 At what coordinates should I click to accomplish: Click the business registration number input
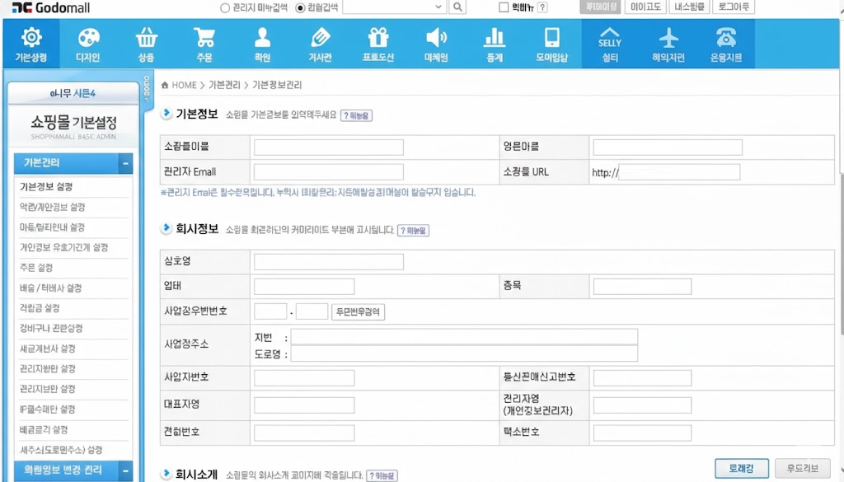304,378
